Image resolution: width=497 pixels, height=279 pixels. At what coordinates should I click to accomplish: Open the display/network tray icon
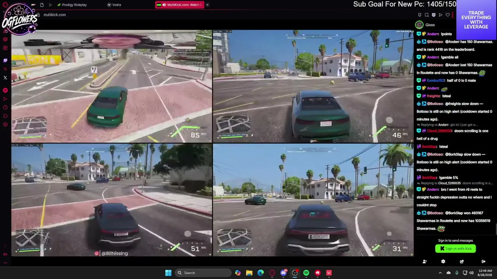(465, 273)
